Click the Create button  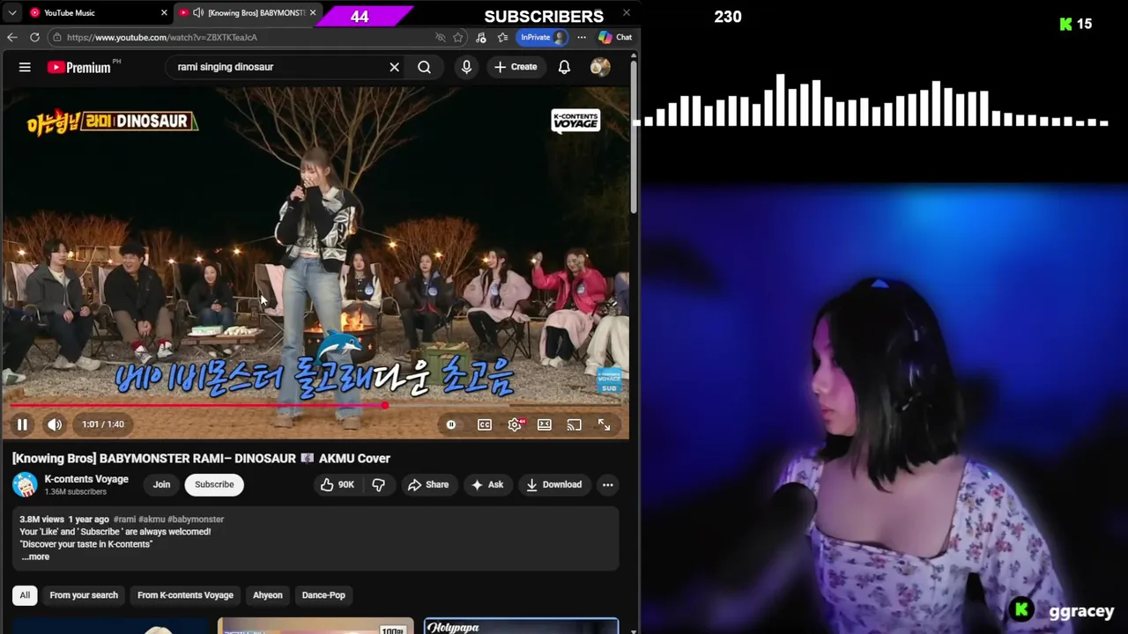pyautogui.click(x=516, y=67)
